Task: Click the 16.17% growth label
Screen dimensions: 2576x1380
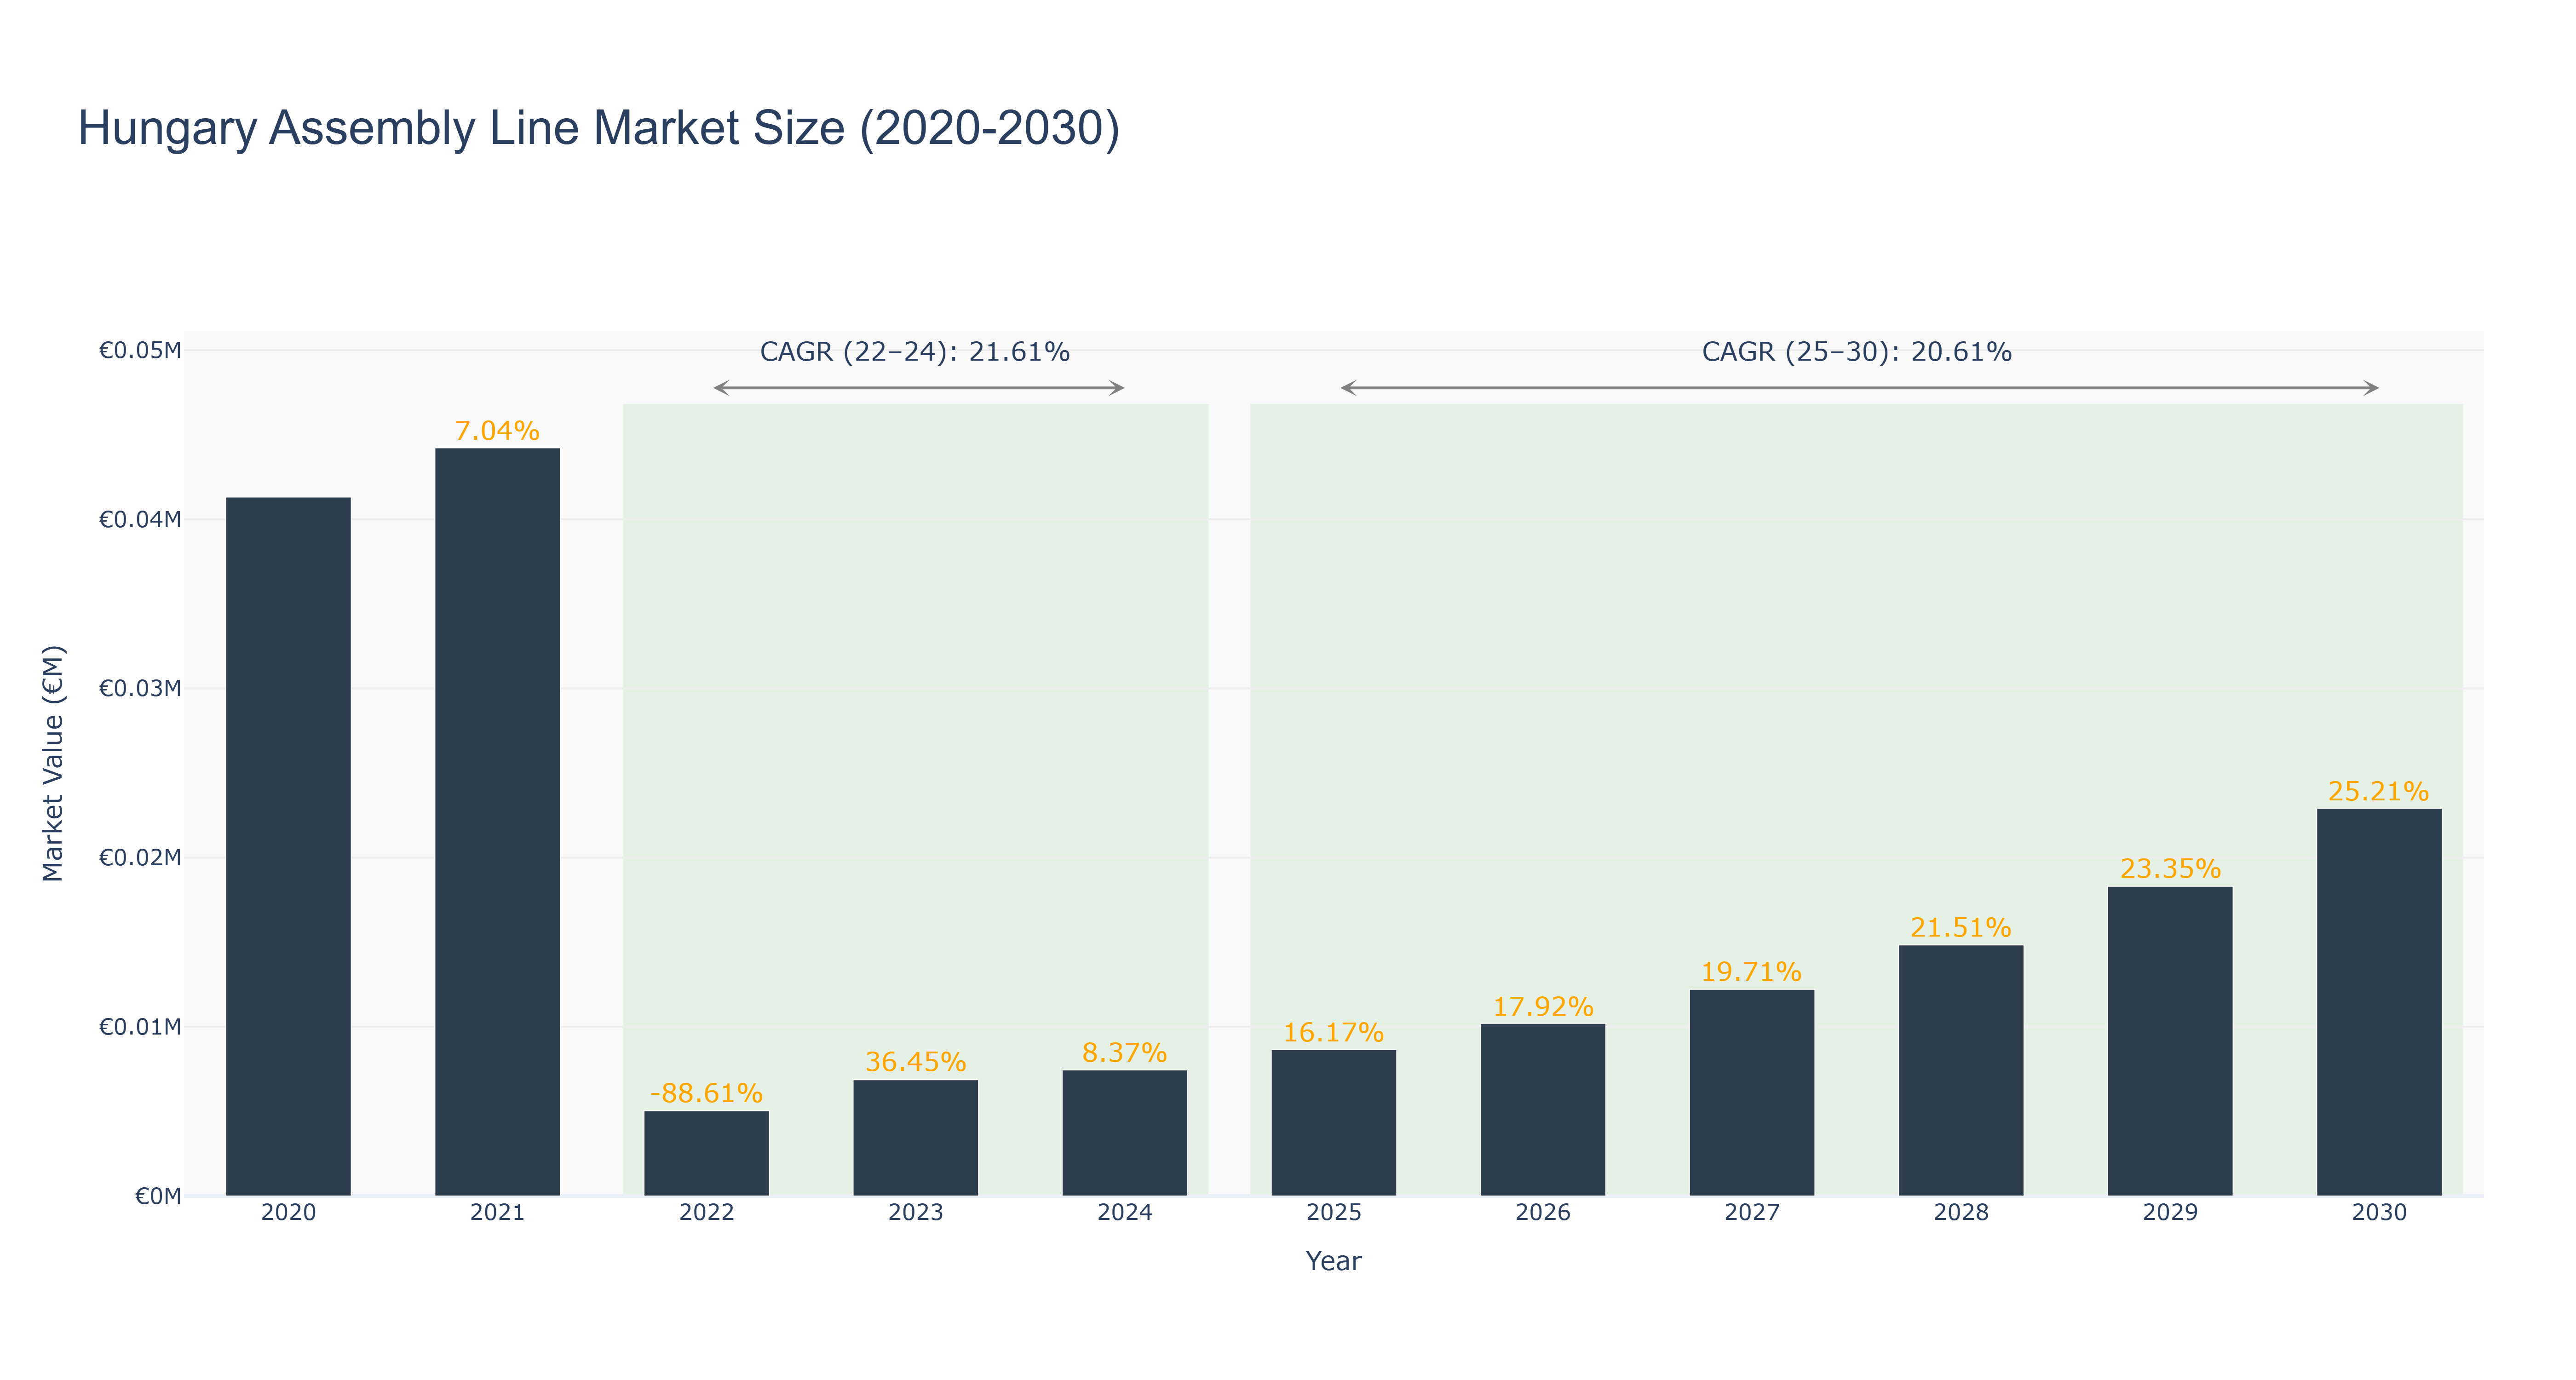Action: (x=1333, y=1033)
